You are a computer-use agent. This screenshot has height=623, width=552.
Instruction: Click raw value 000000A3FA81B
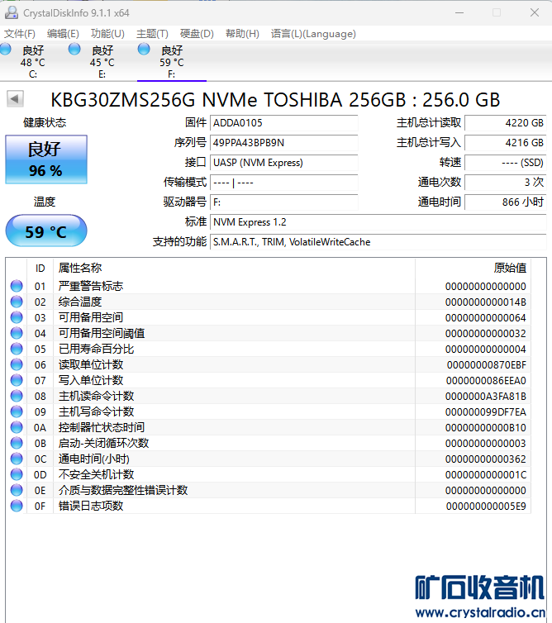[486, 396]
